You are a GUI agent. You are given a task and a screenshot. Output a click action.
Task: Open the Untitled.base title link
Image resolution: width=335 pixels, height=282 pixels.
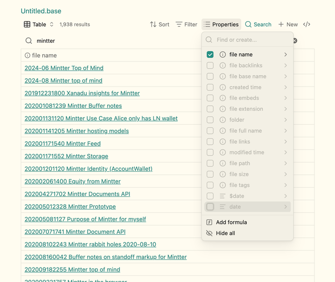click(41, 11)
